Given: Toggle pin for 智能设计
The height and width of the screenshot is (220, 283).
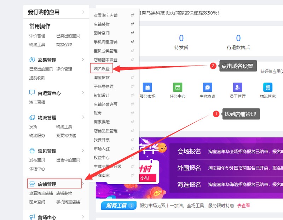Looking at the screenshot, I should (x=133, y=95).
